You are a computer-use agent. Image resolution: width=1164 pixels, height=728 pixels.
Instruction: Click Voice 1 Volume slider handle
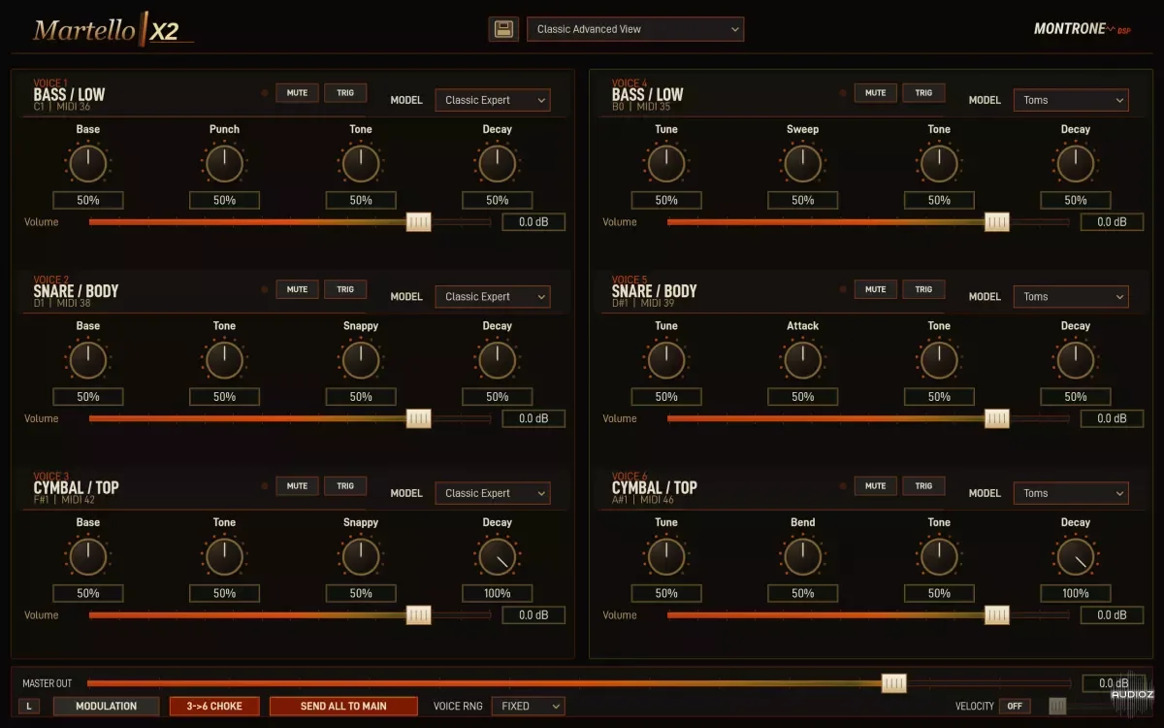coord(419,222)
